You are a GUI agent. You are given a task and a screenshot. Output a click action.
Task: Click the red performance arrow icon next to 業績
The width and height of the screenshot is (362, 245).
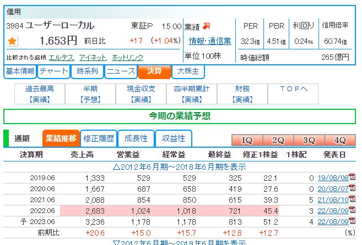point(206,26)
